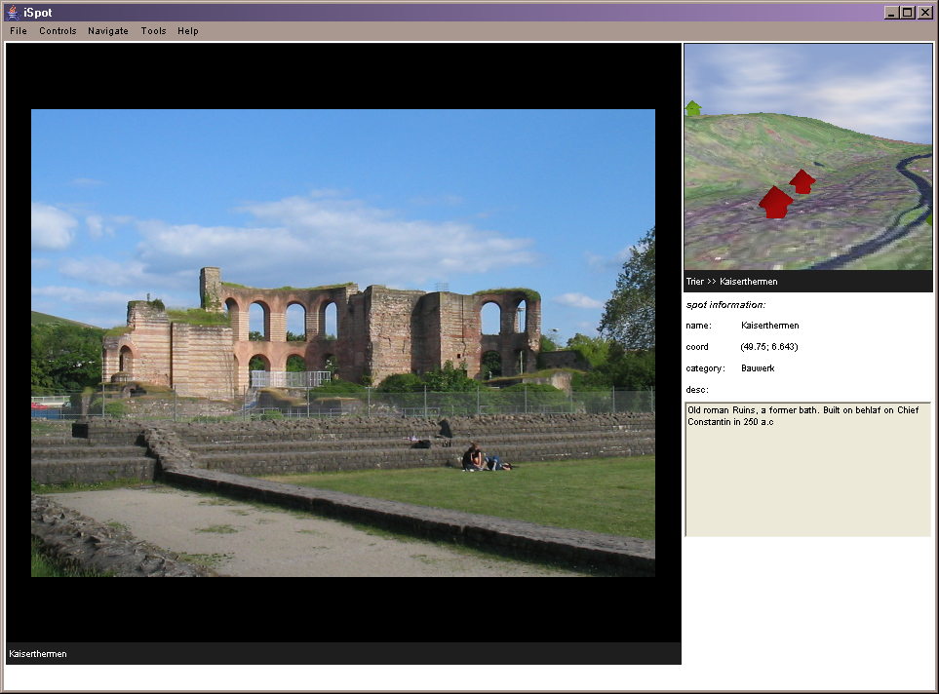The width and height of the screenshot is (939, 694).
Task: Click the green arrow marker on the hilltop
Action: [x=693, y=107]
